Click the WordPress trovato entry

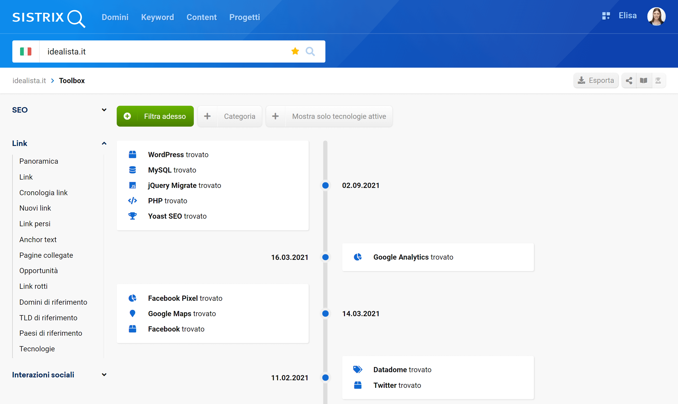pyautogui.click(x=178, y=155)
